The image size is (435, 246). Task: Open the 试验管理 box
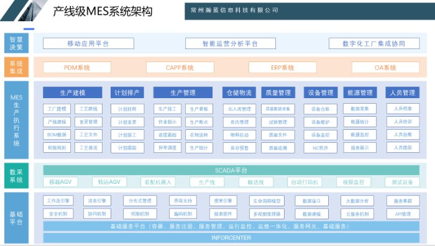(x=278, y=122)
